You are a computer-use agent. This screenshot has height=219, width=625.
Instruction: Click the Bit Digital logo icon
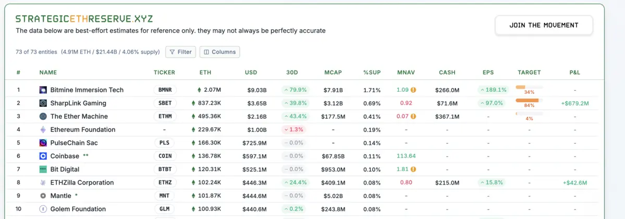pyautogui.click(x=43, y=169)
